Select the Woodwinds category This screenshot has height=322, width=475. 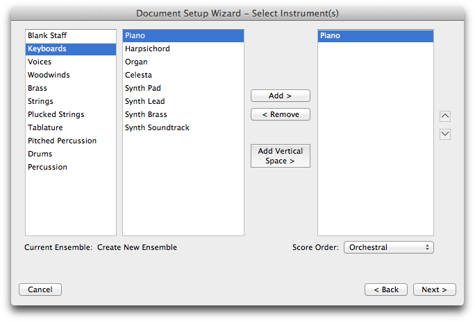point(71,75)
